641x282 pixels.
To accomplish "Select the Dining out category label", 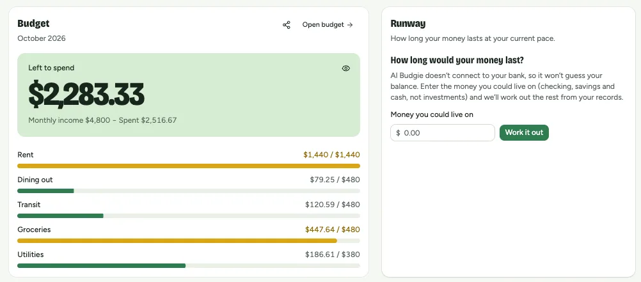I will pos(35,180).
